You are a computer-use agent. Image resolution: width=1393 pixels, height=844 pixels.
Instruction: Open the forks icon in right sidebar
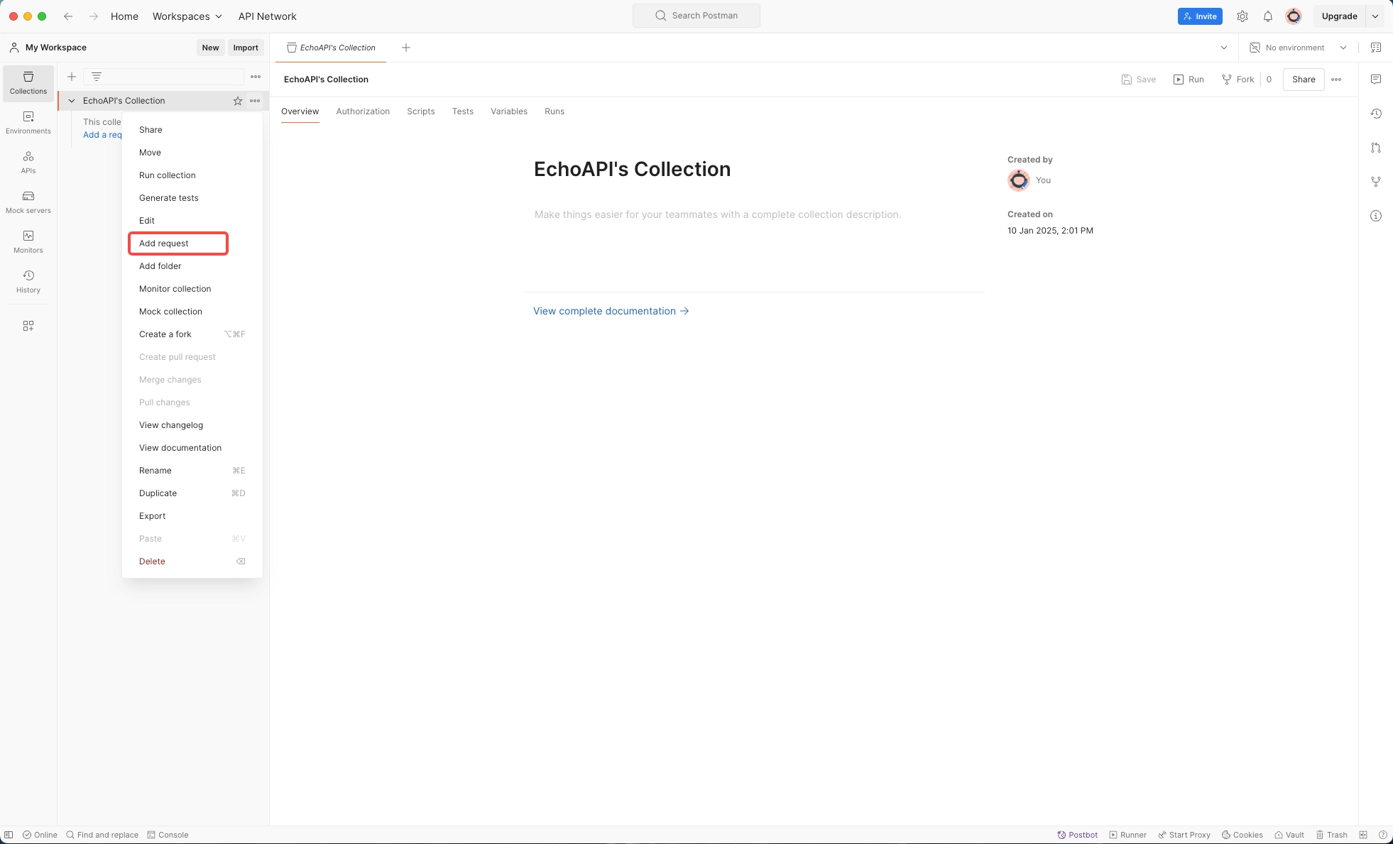[1376, 182]
